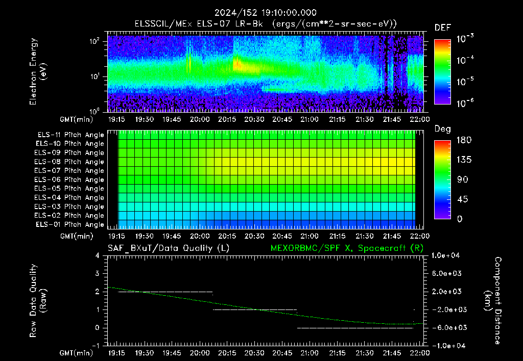Select the 10^-3 value on DEF scale
The width and height of the screenshot is (523, 361).
[x=465, y=39]
